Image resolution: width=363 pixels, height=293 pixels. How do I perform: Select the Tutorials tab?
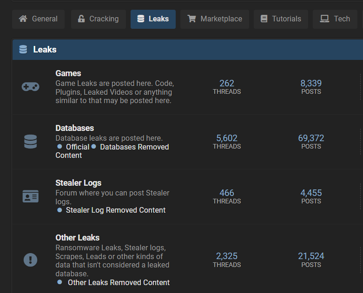[281, 19]
